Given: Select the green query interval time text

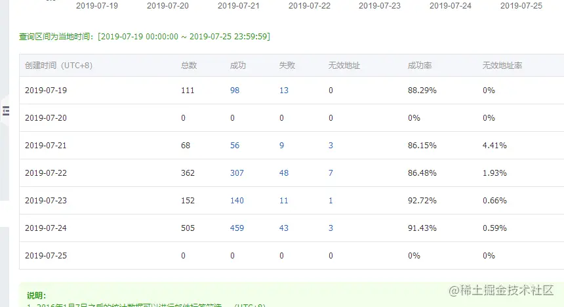Looking at the screenshot, I should click(x=144, y=36).
